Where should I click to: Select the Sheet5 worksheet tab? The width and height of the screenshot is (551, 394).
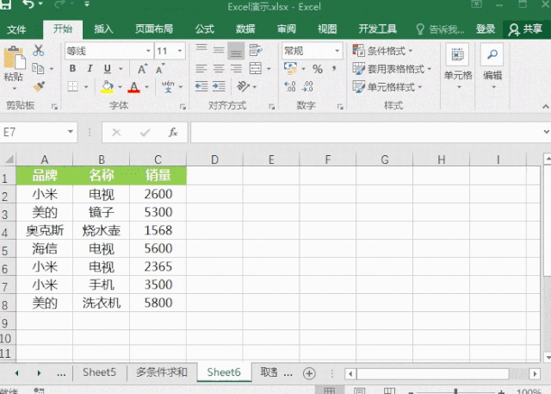(x=99, y=372)
